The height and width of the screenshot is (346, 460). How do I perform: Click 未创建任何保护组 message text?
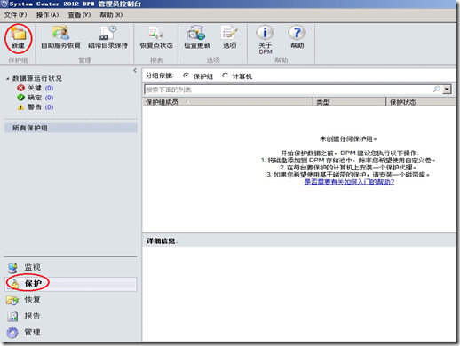point(348,139)
